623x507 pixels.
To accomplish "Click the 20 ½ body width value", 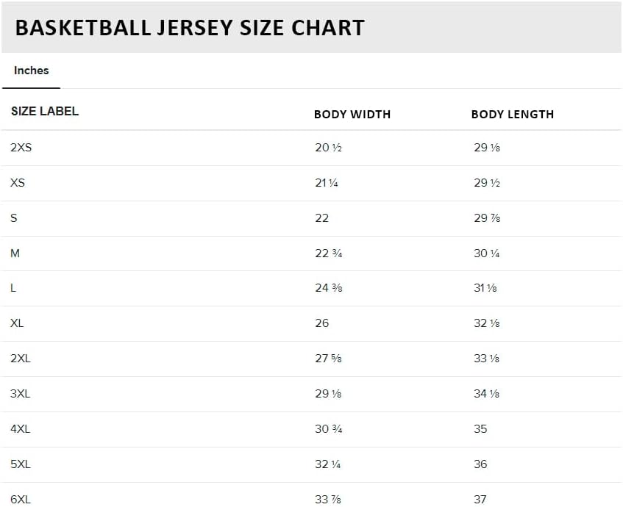I will (x=329, y=148).
